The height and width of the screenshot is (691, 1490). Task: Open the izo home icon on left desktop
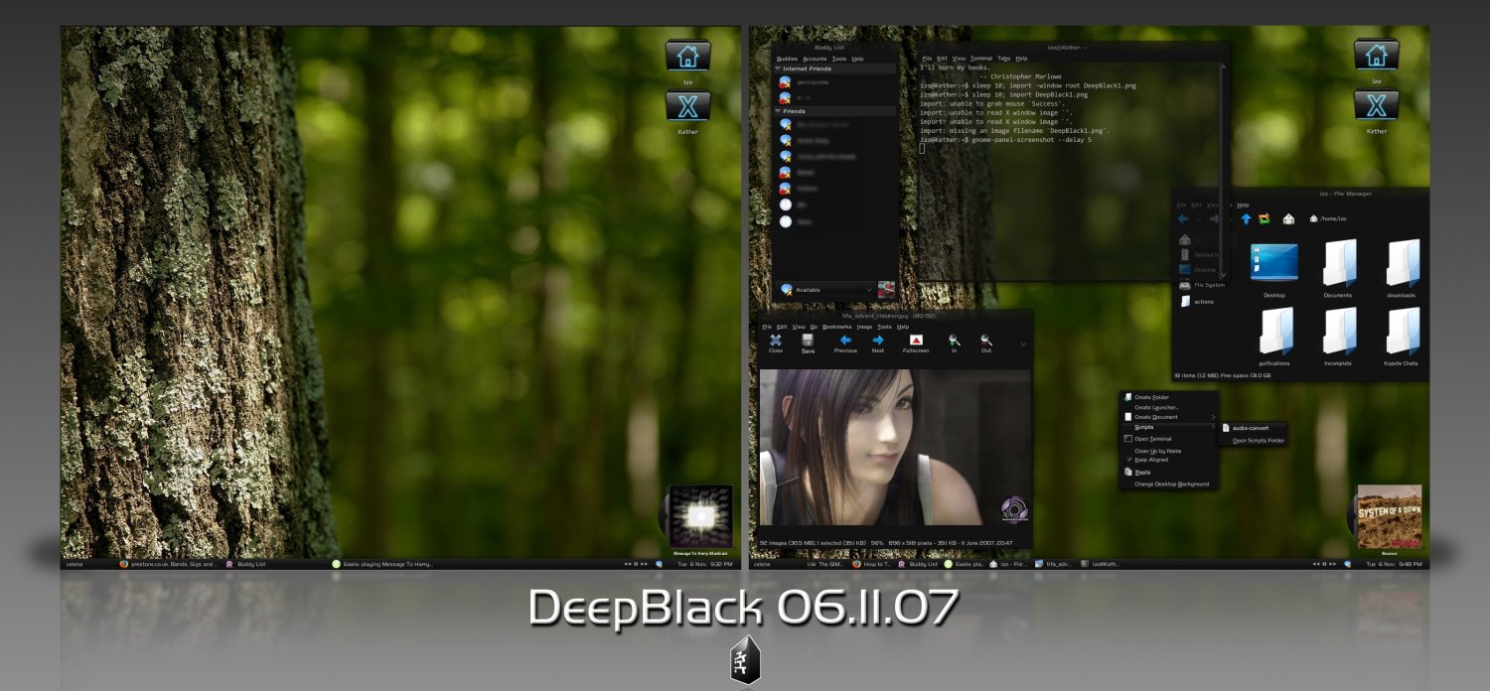pos(687,57)
